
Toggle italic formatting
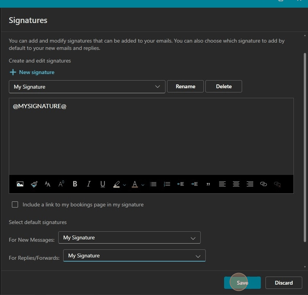pos(89,184)
